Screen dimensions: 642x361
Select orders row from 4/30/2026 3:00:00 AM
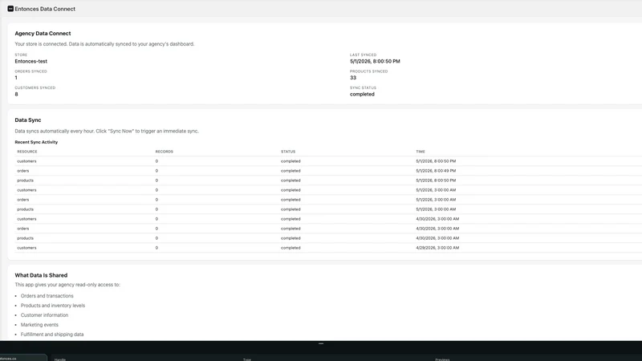tap(328, 229)
